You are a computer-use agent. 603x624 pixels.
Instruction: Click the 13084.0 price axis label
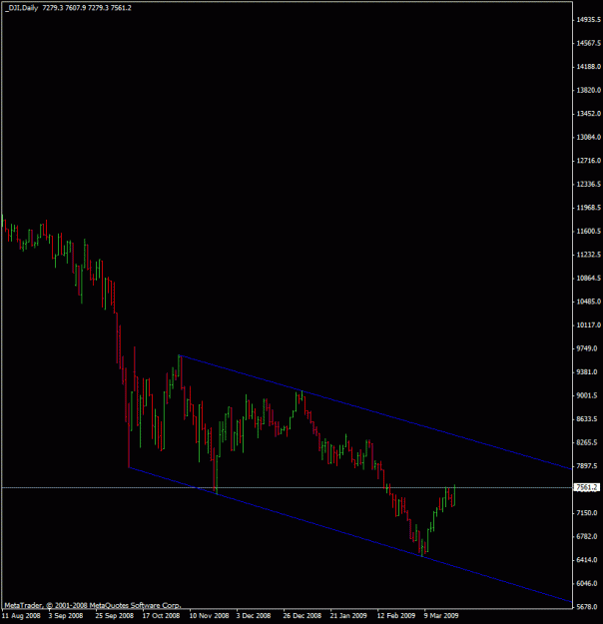pos(588,137)
